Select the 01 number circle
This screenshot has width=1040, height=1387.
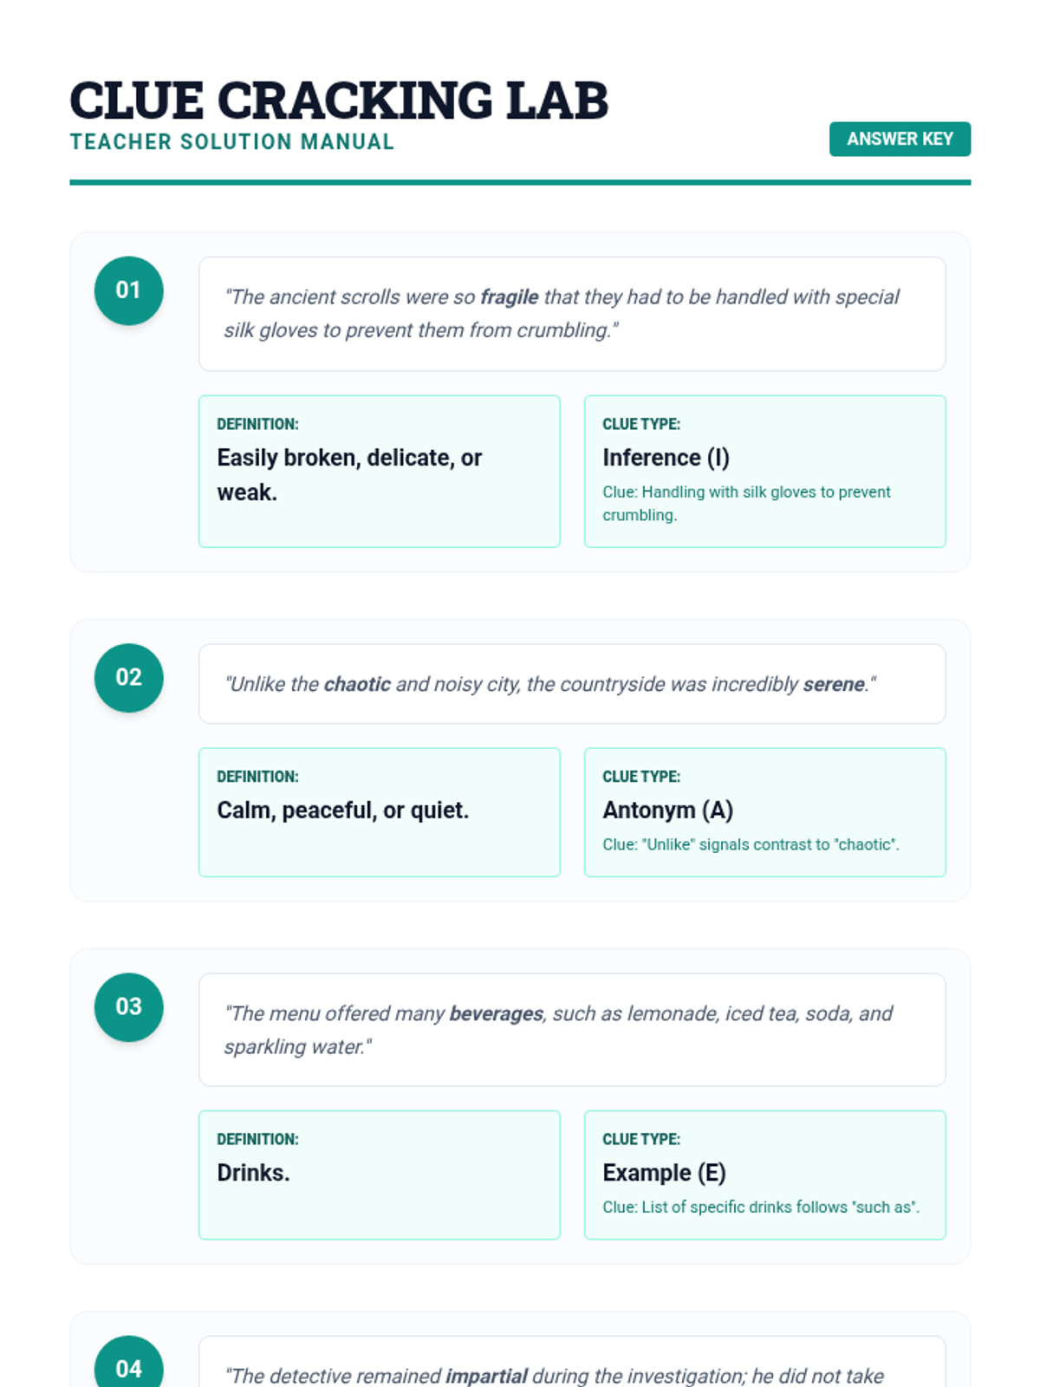(128, 290)
